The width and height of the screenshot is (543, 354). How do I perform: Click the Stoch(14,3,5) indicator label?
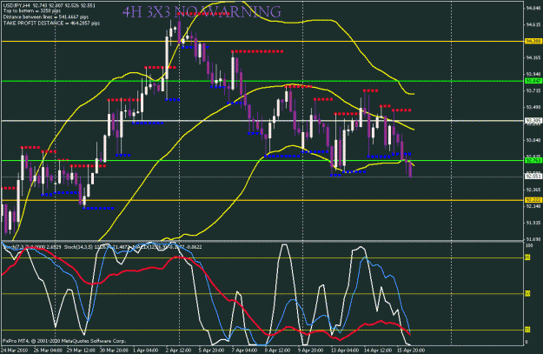click(98, 247)
